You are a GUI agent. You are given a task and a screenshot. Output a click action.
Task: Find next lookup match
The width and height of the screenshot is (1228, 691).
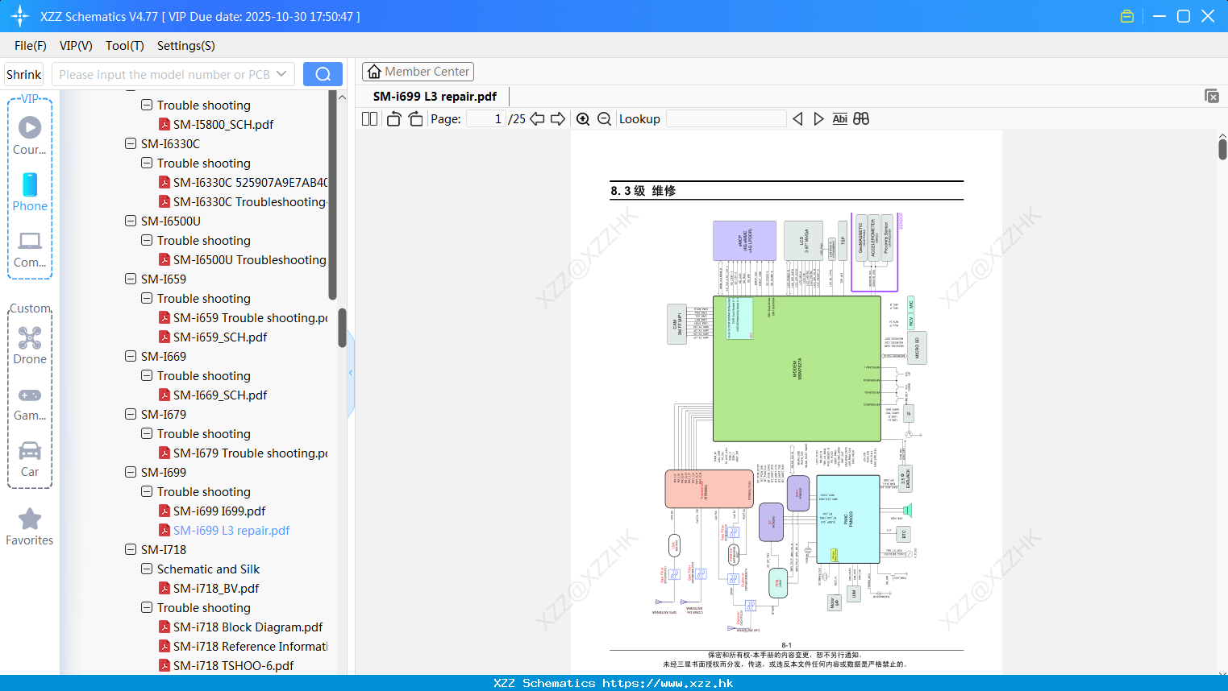pyautogui.click(x=818, y=118)
